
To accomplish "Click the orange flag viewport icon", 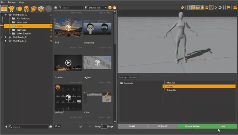I will 229,7.
